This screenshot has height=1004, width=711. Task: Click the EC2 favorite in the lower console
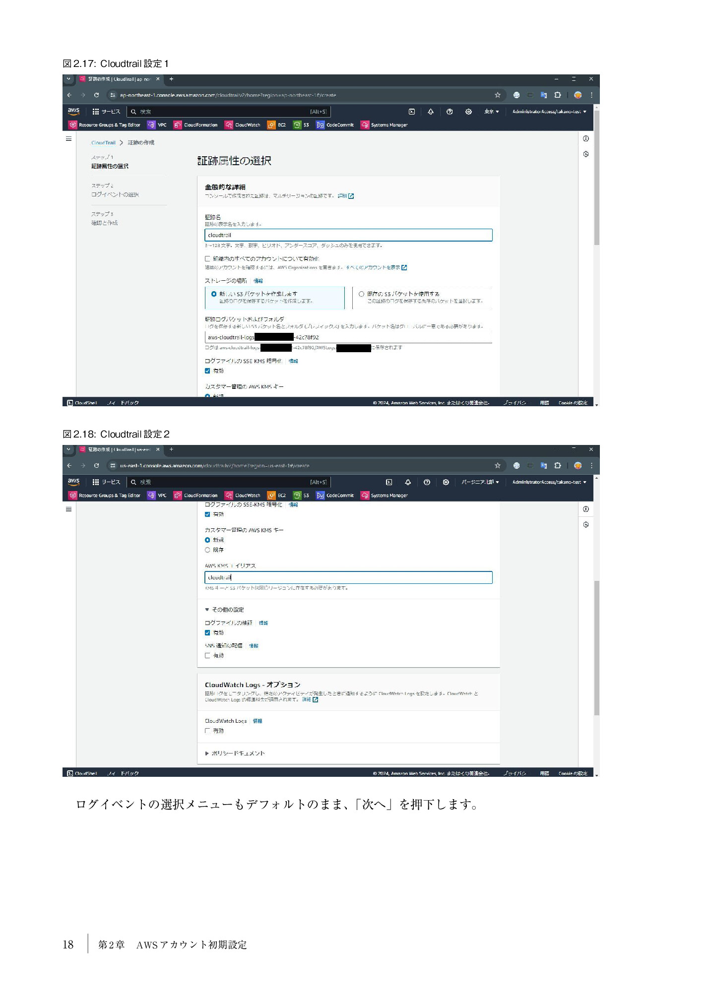click(276, 496)
